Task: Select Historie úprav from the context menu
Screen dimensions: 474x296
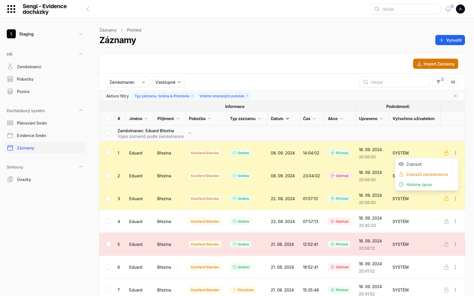Action: click(x=426, y=184)
